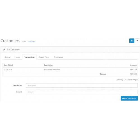Click the plus icon on Add Transaction
The height and width of the screenshot is (140, 140).
pos(123,98)
